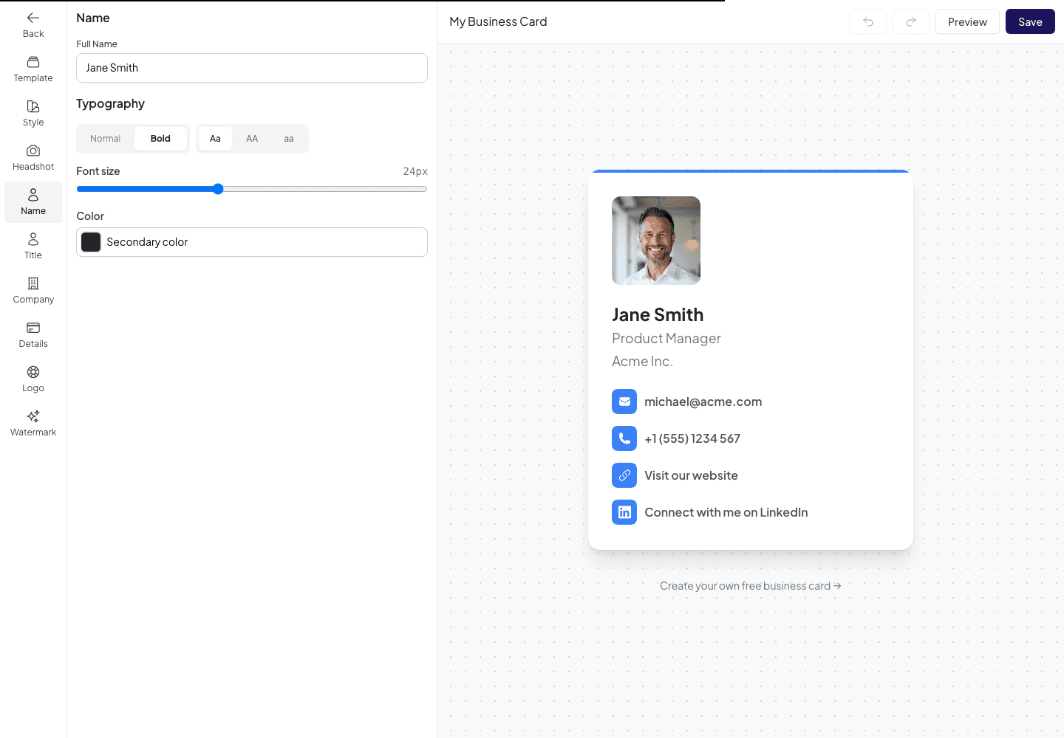Click the 'Jane Smith' name on card
The width and height of the screenshot is (1064, 738).
[x=658, y=314]
